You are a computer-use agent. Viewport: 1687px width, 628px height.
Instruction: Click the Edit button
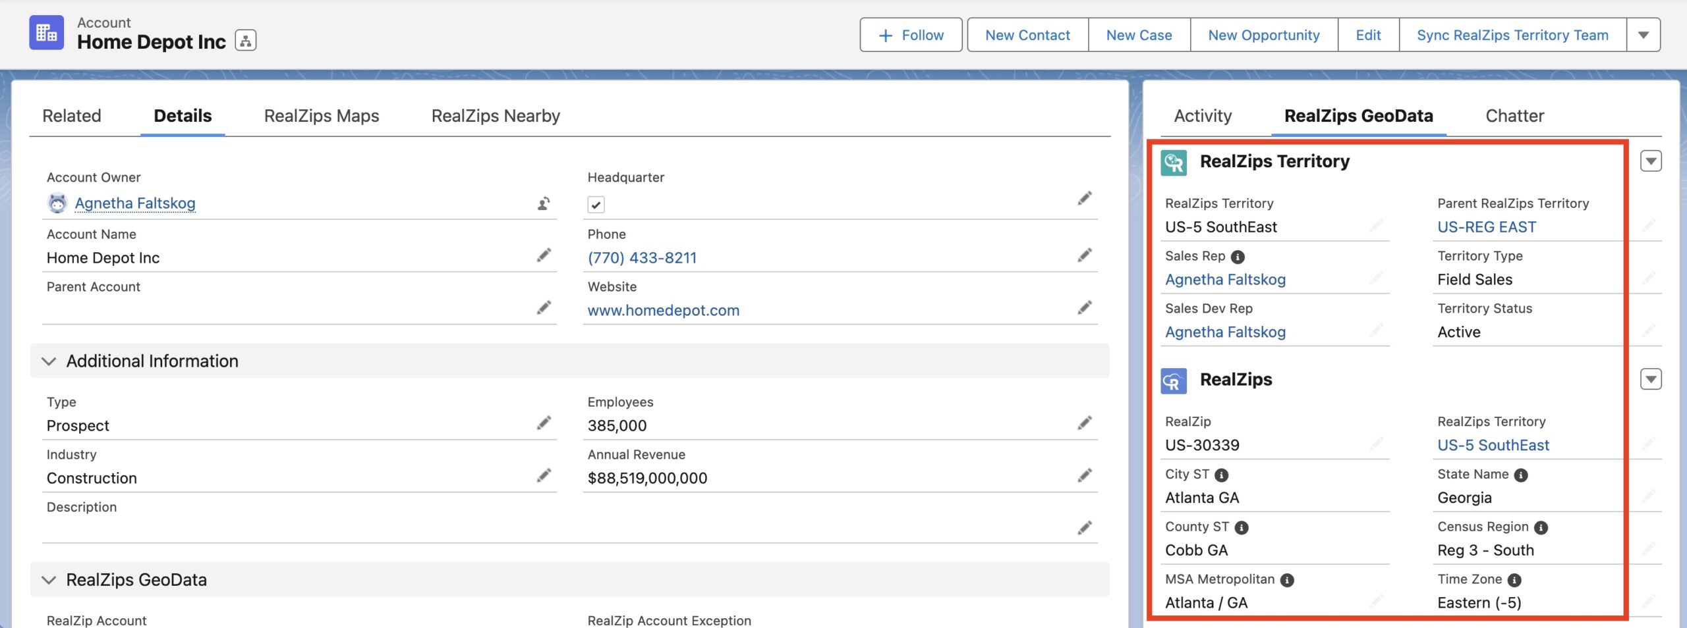coord(1368,35)
